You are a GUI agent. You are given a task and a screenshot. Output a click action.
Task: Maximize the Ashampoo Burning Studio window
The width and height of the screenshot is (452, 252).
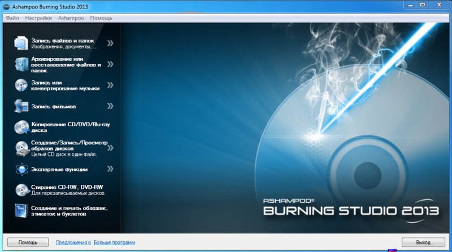[423, 5]
